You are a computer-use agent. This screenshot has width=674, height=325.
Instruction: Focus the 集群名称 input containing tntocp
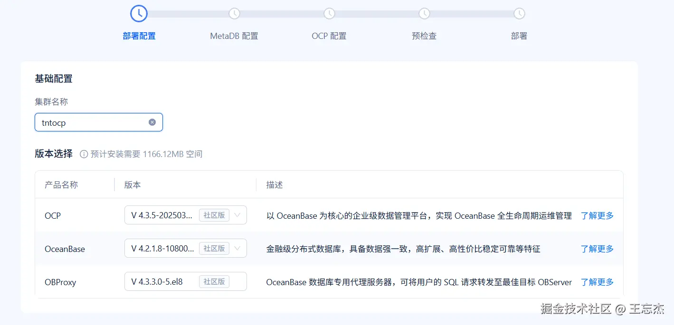[x=99, y=122]
